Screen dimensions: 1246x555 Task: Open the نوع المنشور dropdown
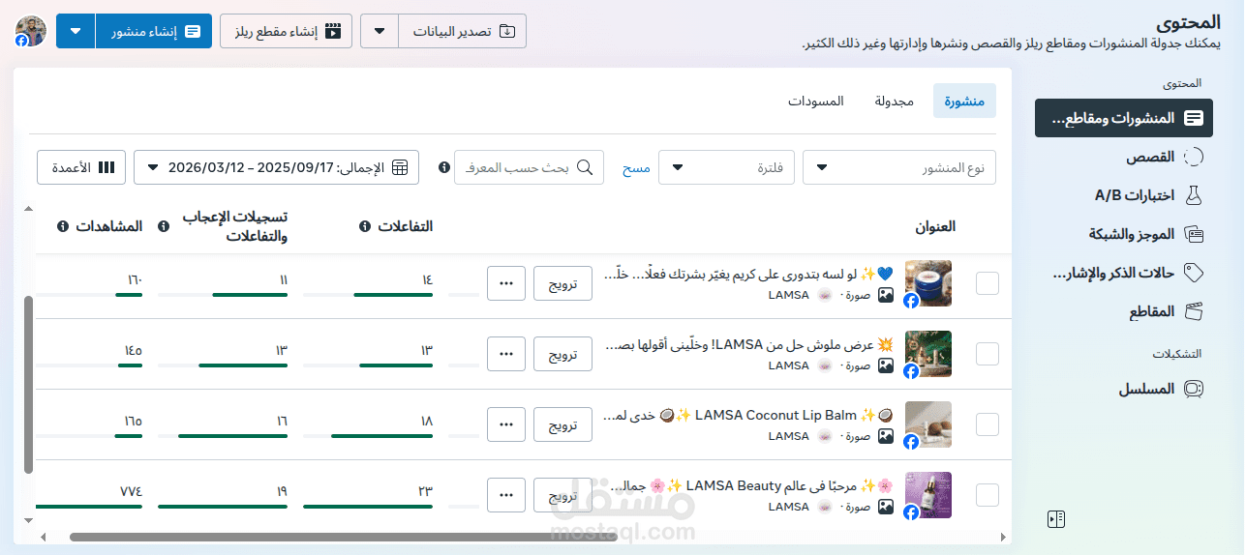click(899, 167)
